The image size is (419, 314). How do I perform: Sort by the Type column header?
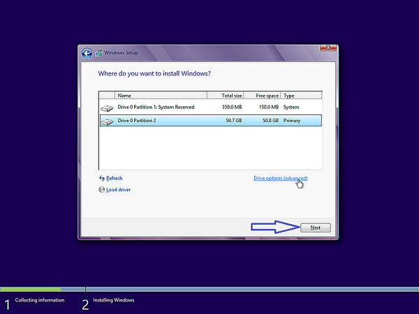[x=301, y=96]
